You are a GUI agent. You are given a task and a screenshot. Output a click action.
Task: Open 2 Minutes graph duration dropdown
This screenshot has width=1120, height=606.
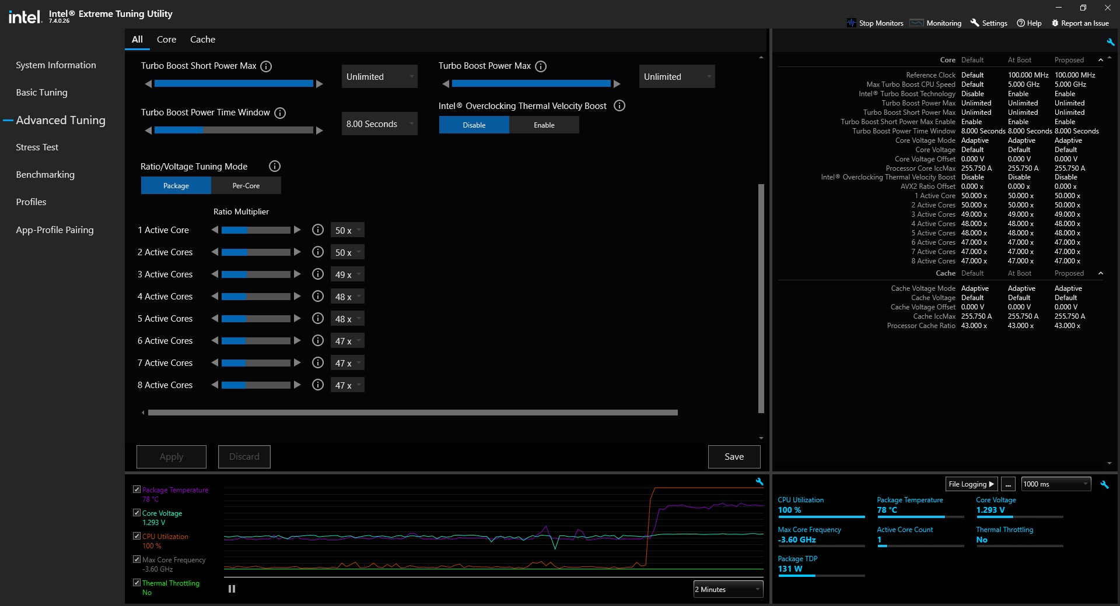pyautogui.click(x=728, y=589)
